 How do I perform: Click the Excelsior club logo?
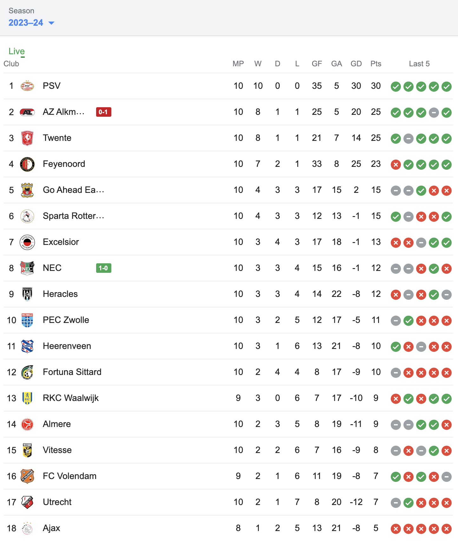[27, 242]
